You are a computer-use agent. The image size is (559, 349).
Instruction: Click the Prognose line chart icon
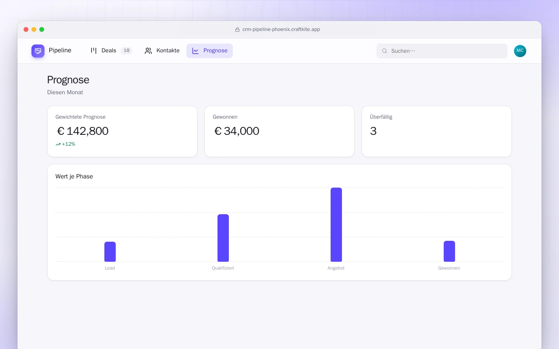[195, 51]
